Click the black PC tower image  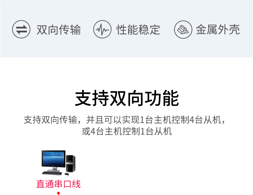(x=71, y=164)
